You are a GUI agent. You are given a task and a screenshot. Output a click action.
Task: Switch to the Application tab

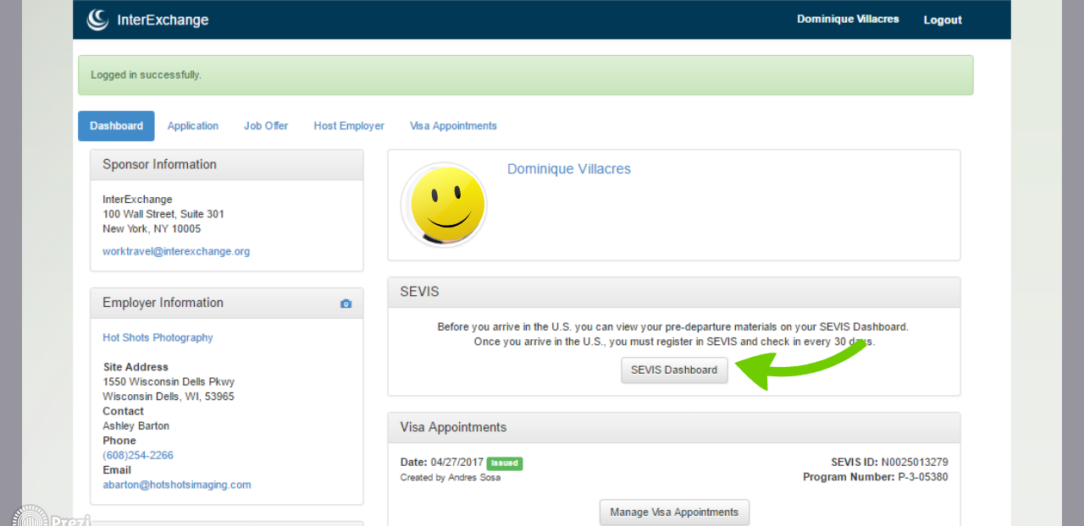[x=192, y=126]
